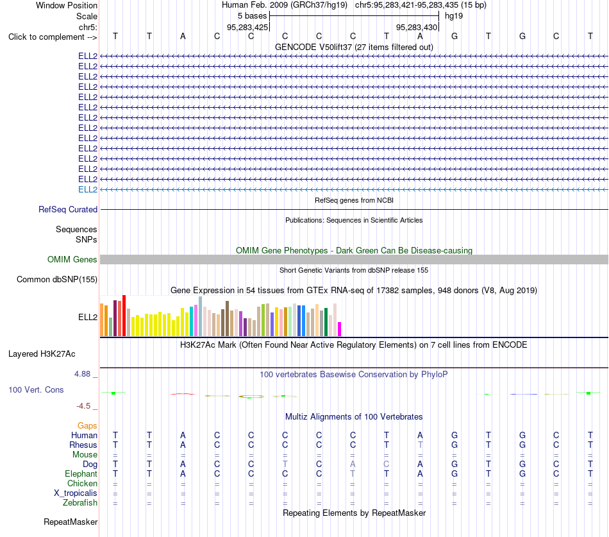Click the ELL2 label beside the GTEx chart
The width and height of the screenshot is (609, 537).
tap(88, 317)
